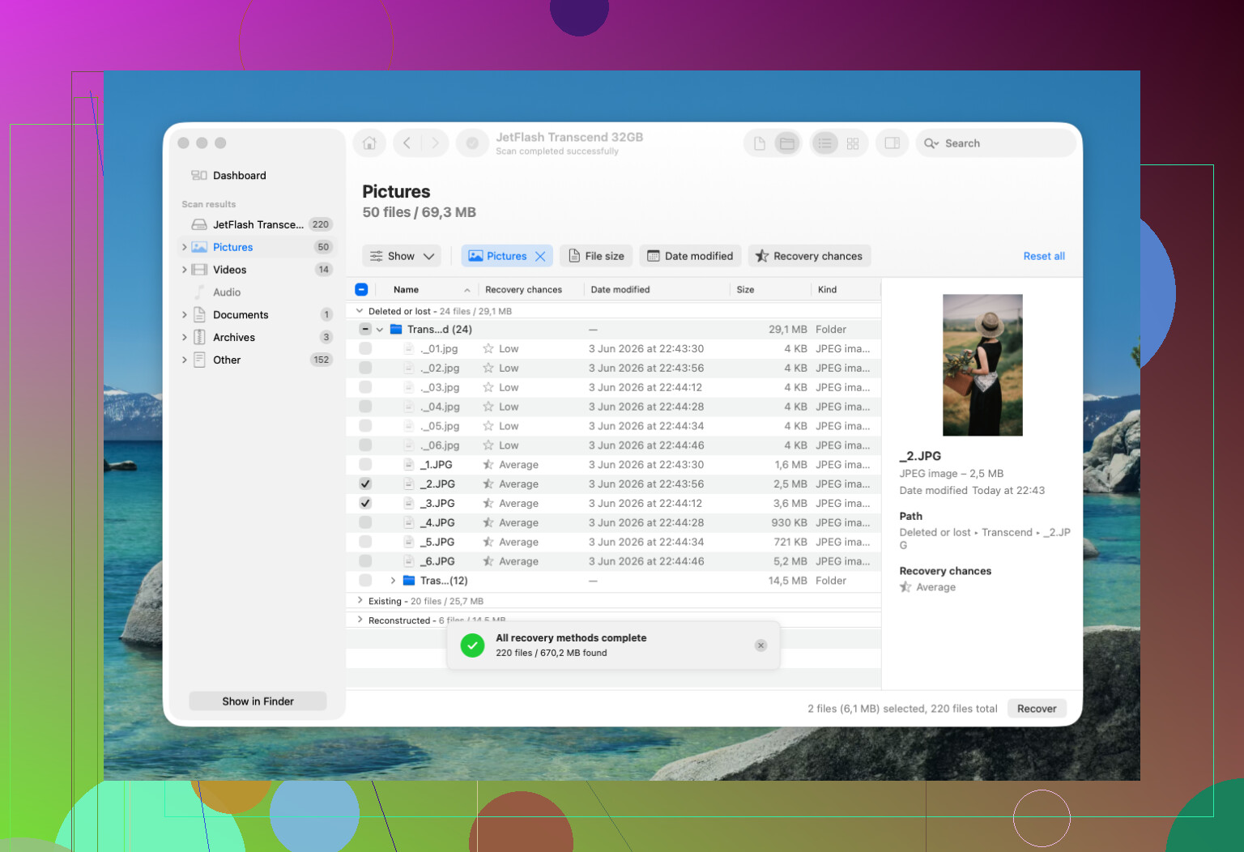The width and height of the screenshot is (1244, 852).
Task: Uncheck the _3.JPG checkbox
Action: pyautogui.click(x=365, y=504)
